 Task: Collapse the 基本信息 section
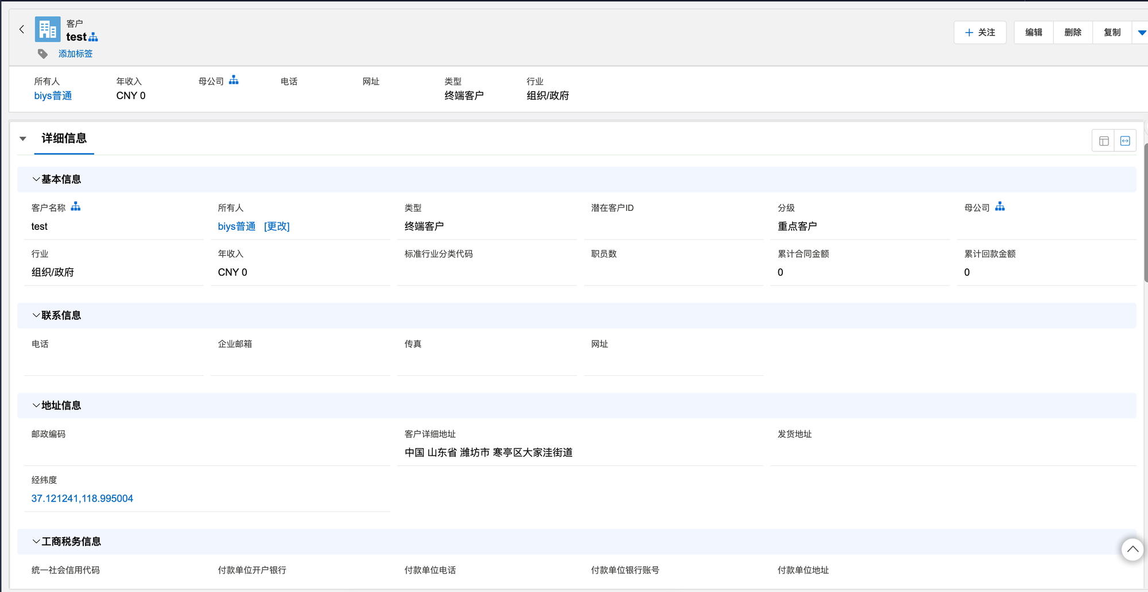(36, 179)
